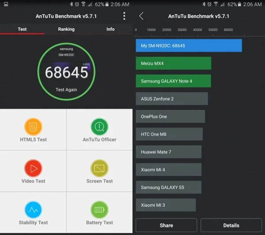265x235 pixels.
Task: Select the Samsung GALAXY S5 bar
Action: pos(169,187)
